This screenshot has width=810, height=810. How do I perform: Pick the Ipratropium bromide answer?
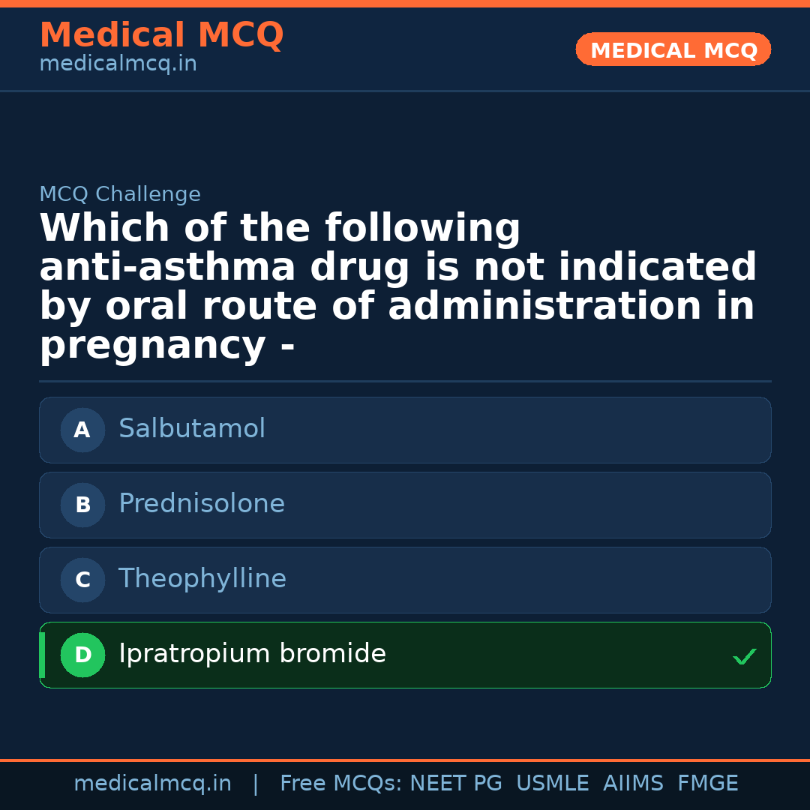coord(405,655)
